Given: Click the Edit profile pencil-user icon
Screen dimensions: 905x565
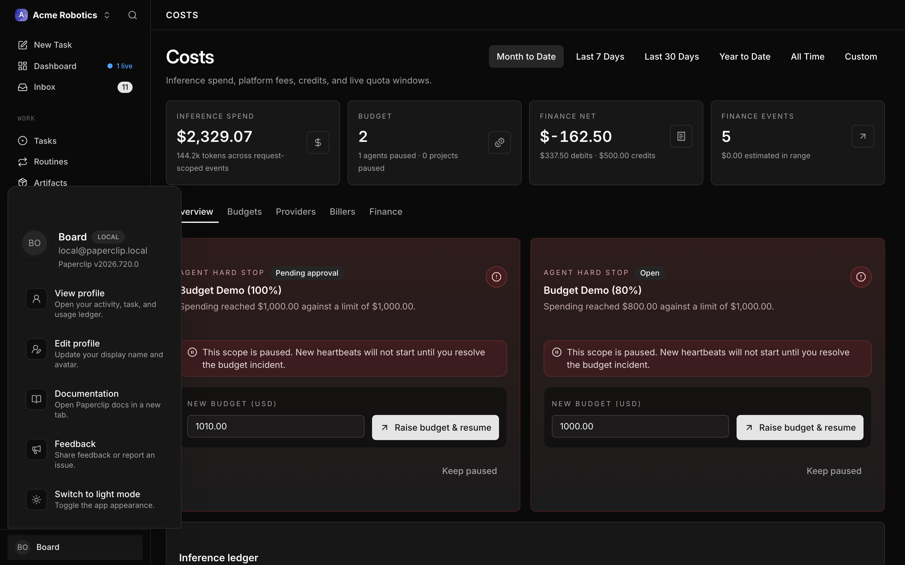Looking at the screenshot, I should pyautogui.click(x=36, y=349).
